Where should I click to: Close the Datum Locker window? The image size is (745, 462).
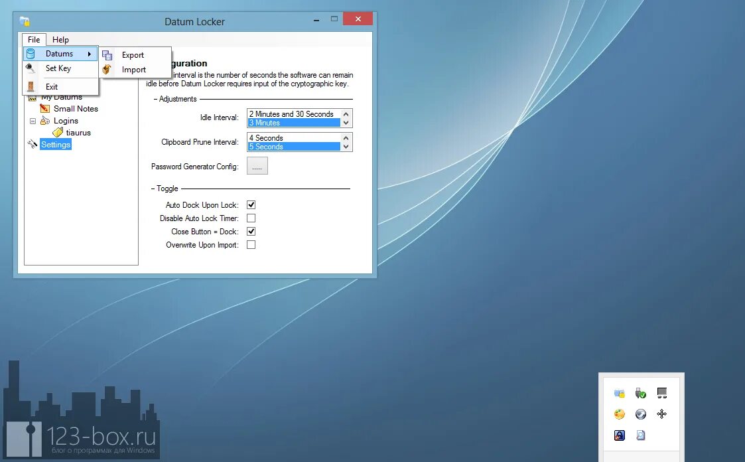(358, 19)
